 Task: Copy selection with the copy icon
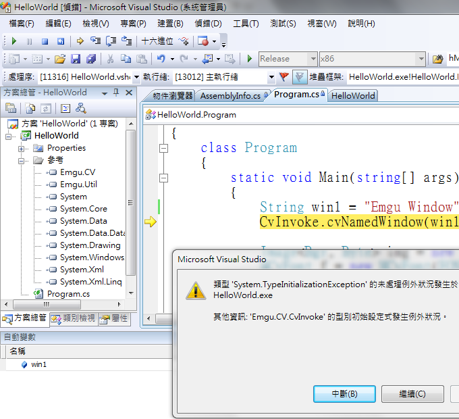click(126, 59)
